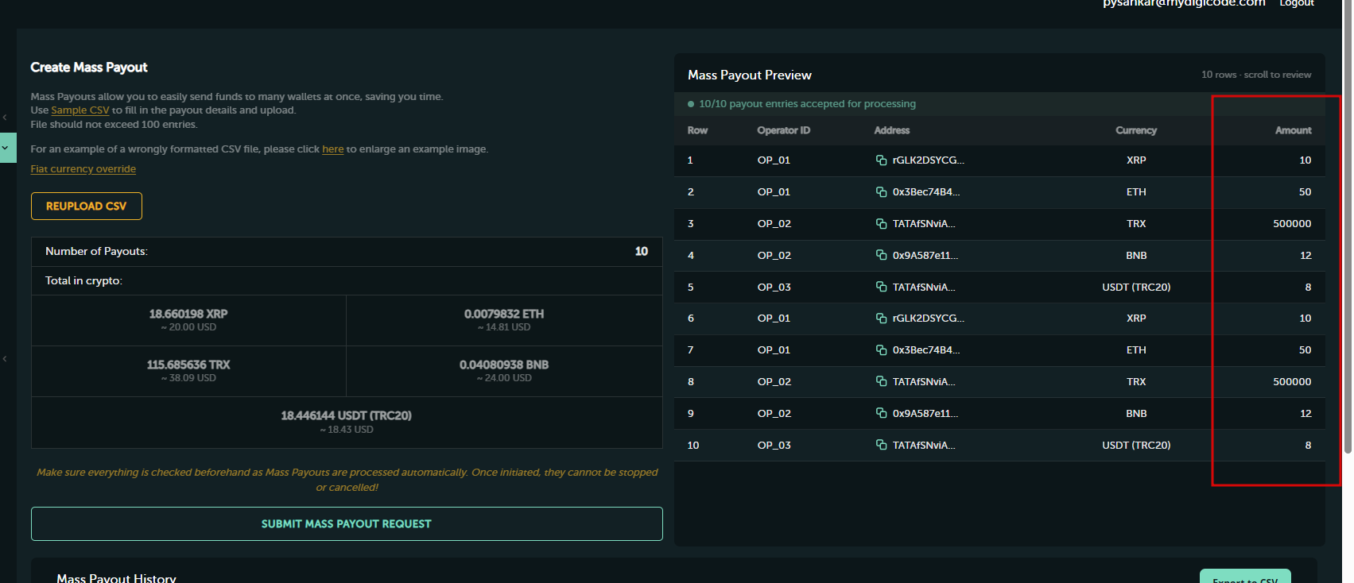Select the Currency column header
The height and width of the screenshot is (583, 1354).
click(1136, 130)
